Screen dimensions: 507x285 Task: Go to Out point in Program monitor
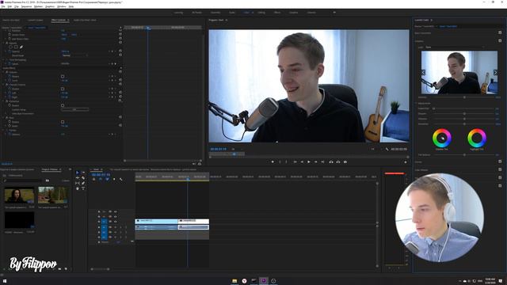[322, 161]
